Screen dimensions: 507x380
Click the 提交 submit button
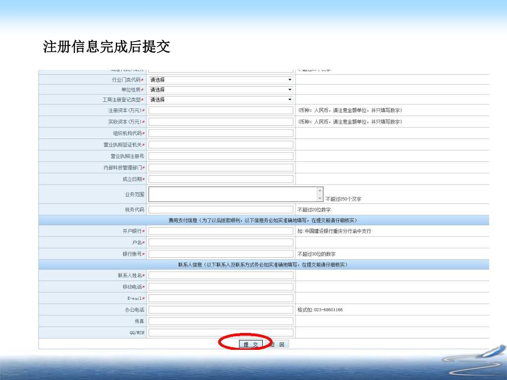[x=251, y=344]
